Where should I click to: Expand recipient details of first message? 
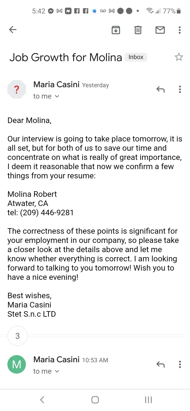pyautogui.click(x=46, y=96)
